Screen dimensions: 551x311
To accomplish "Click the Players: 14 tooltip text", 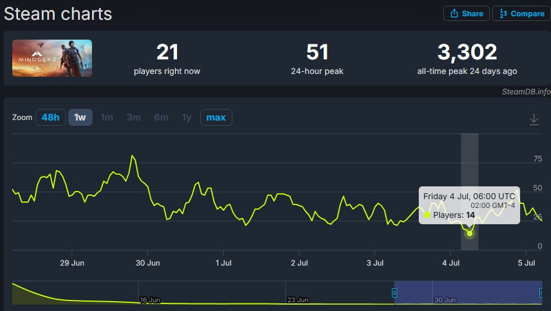I will tap(454, 215).
